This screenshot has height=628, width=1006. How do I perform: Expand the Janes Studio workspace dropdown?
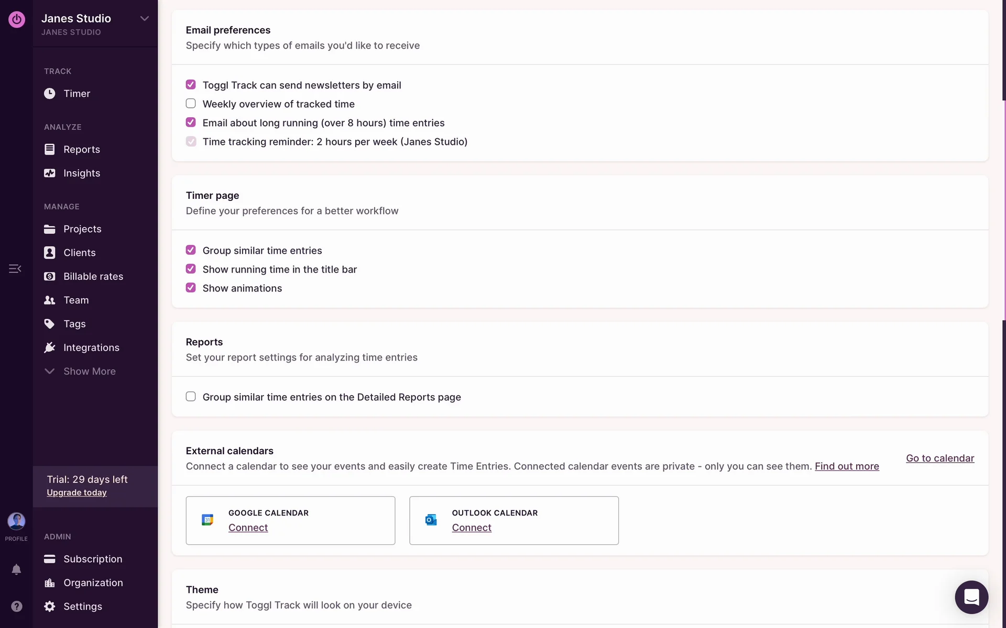pos(144,19)
